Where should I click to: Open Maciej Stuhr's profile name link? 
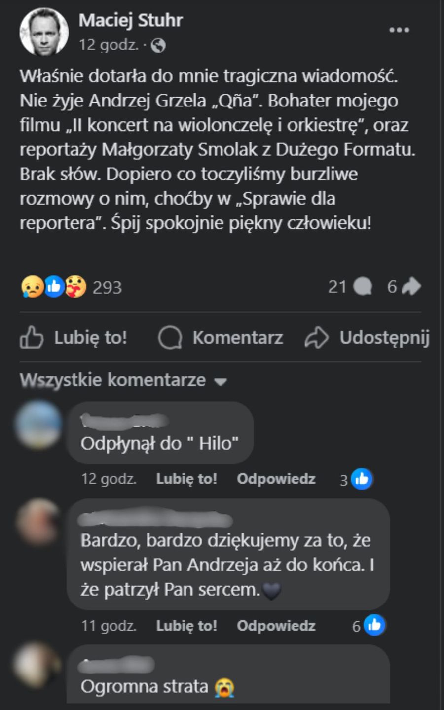click(131, 20)
